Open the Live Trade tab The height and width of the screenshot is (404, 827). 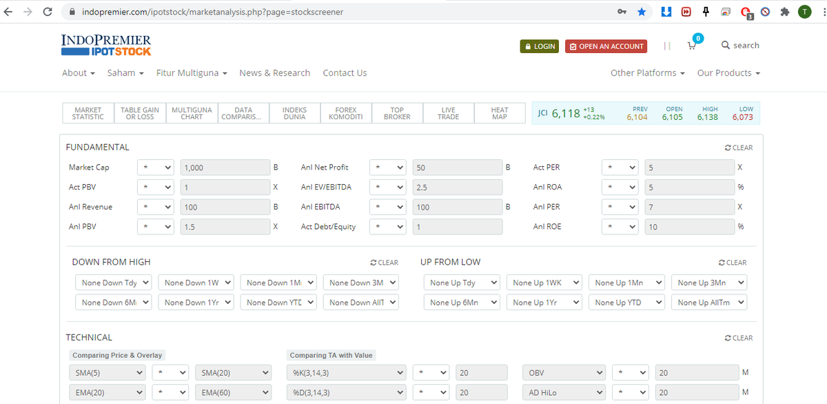tap(448, 114)
